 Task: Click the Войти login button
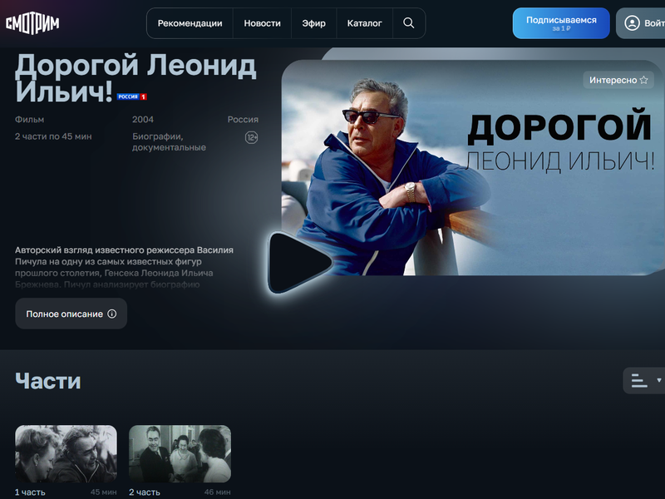pos(641,23)
